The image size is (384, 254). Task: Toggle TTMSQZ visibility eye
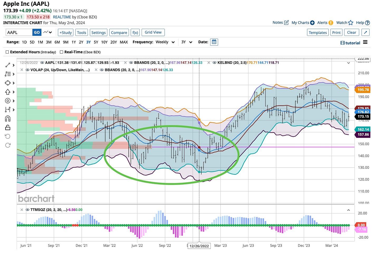pos(27,210)
